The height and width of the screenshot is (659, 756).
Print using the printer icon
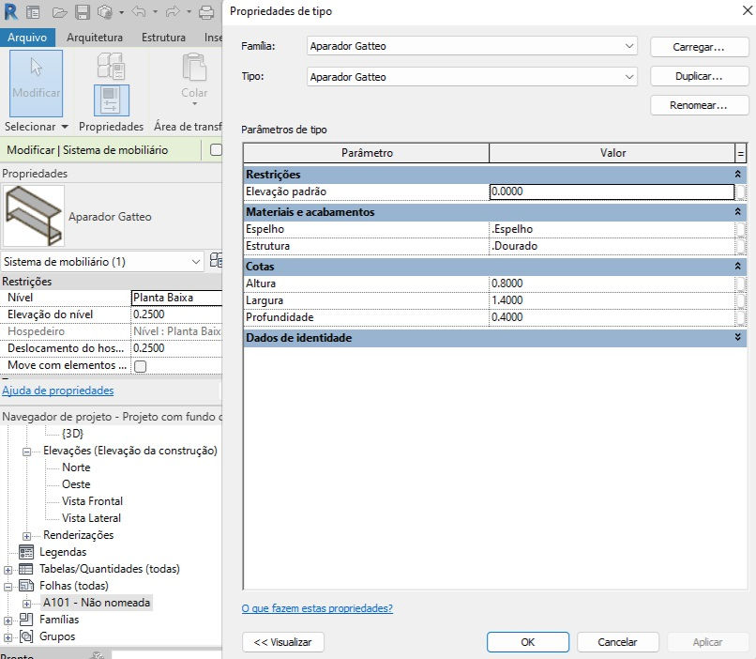[206, 12]
